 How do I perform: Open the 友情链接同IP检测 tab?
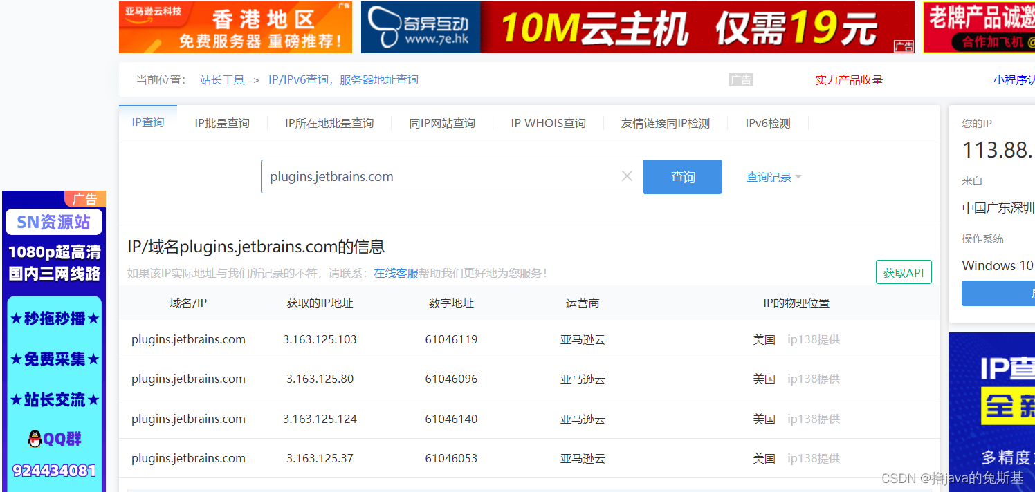click(666, 124)
